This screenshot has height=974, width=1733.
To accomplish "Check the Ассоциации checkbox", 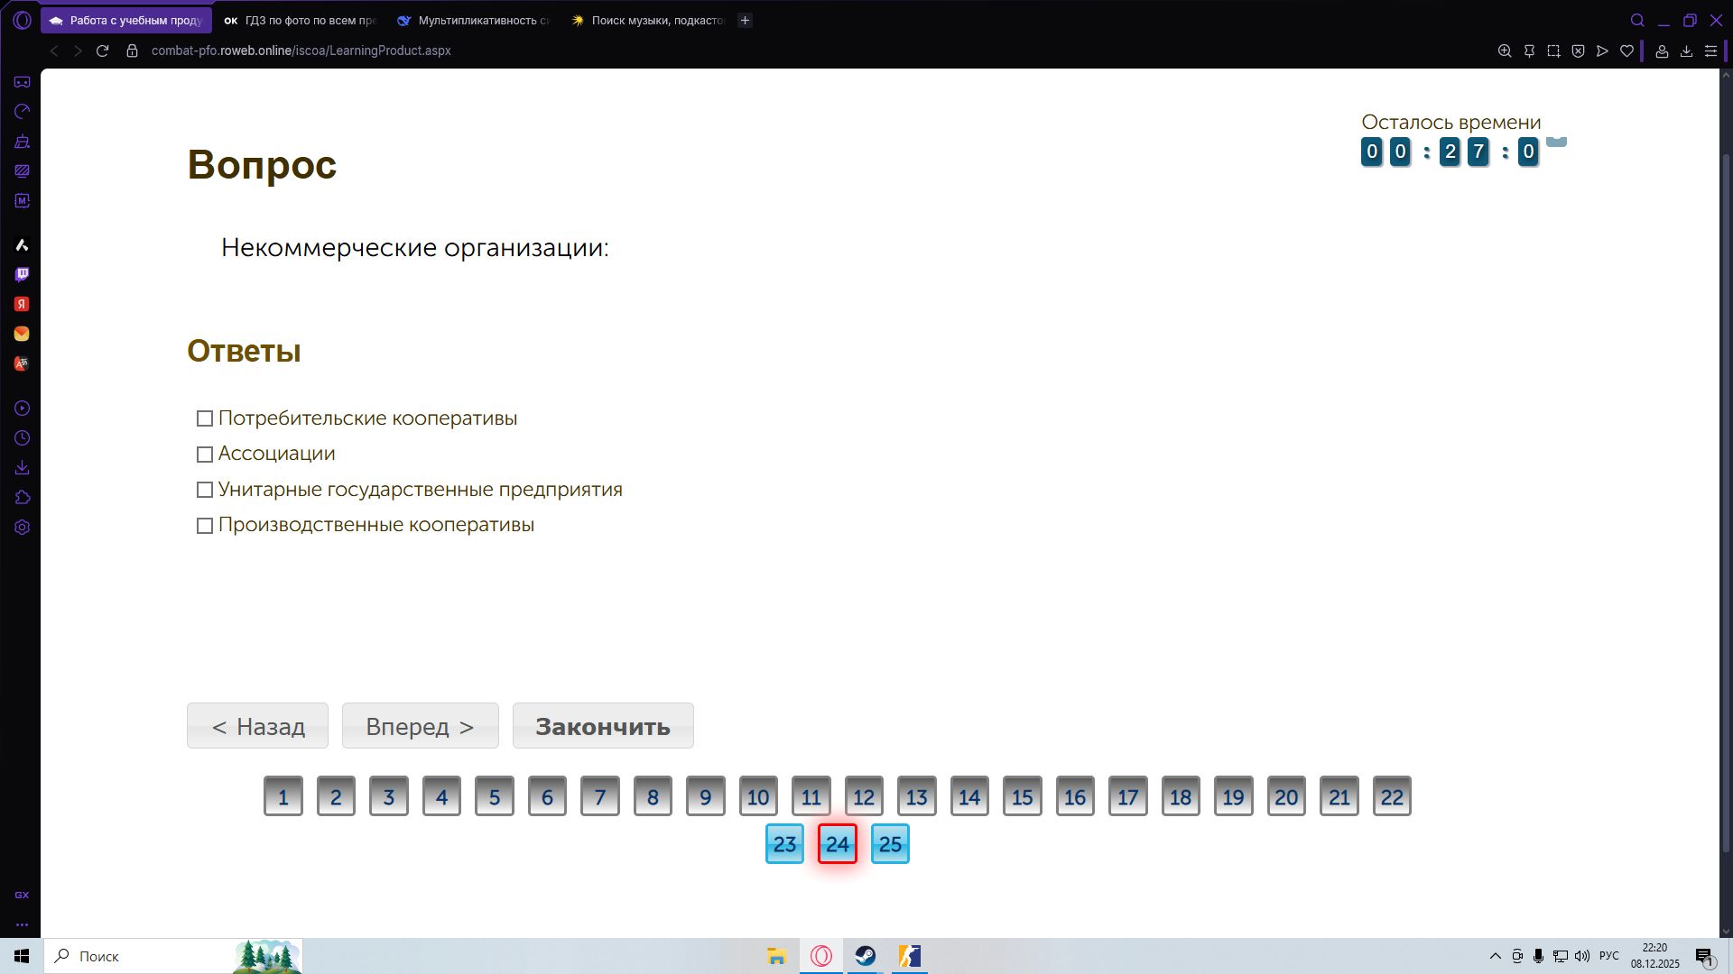I will click(x=205, y=455).
